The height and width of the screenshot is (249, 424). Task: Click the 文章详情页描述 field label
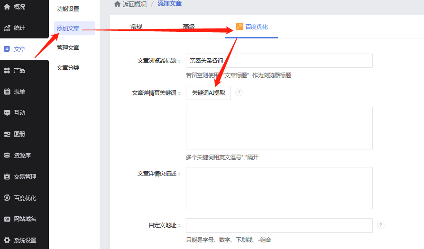click(x=159, y=174)
